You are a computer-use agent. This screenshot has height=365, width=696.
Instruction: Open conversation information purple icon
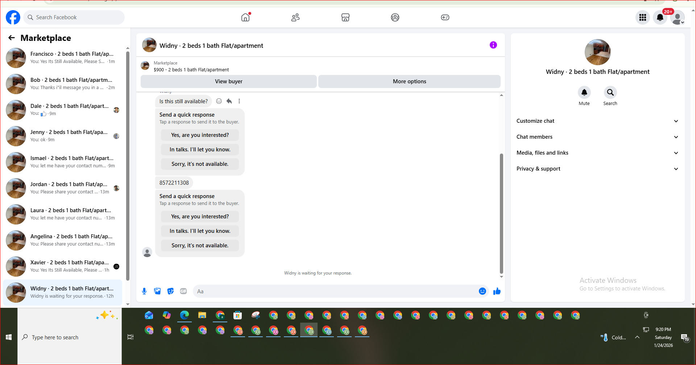[493, 45]
